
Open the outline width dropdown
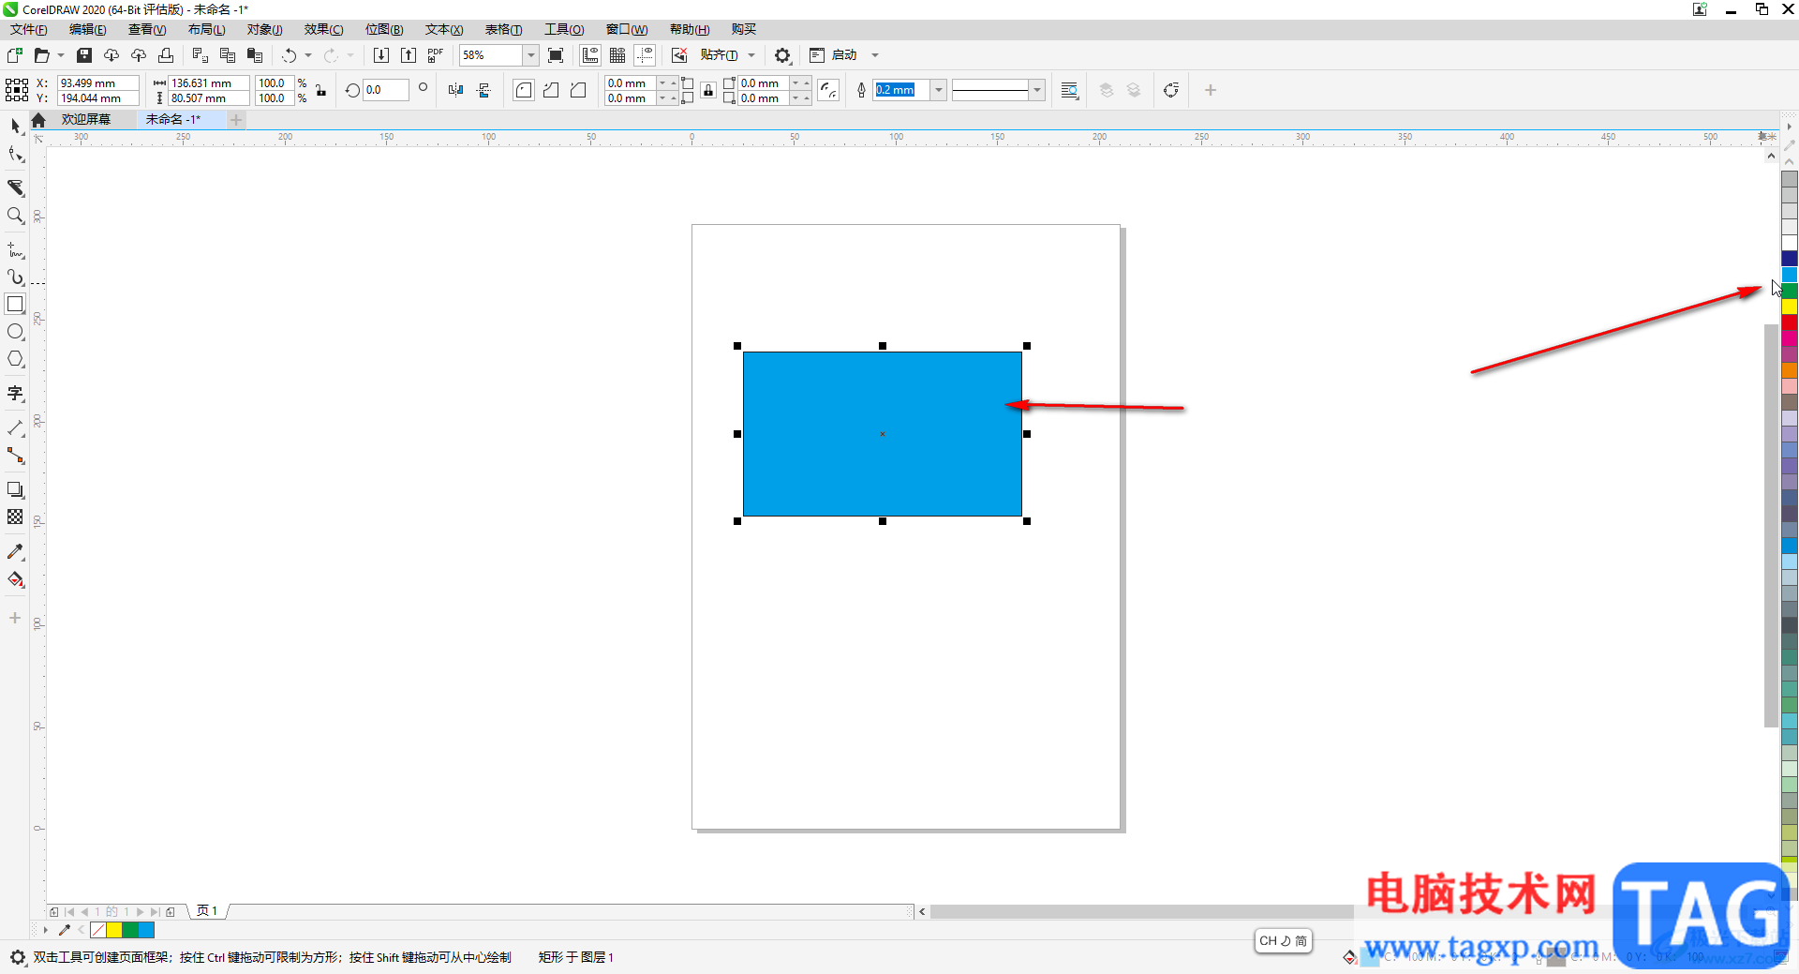[938, 90]
